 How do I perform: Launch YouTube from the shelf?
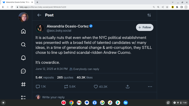pos(63,103)
